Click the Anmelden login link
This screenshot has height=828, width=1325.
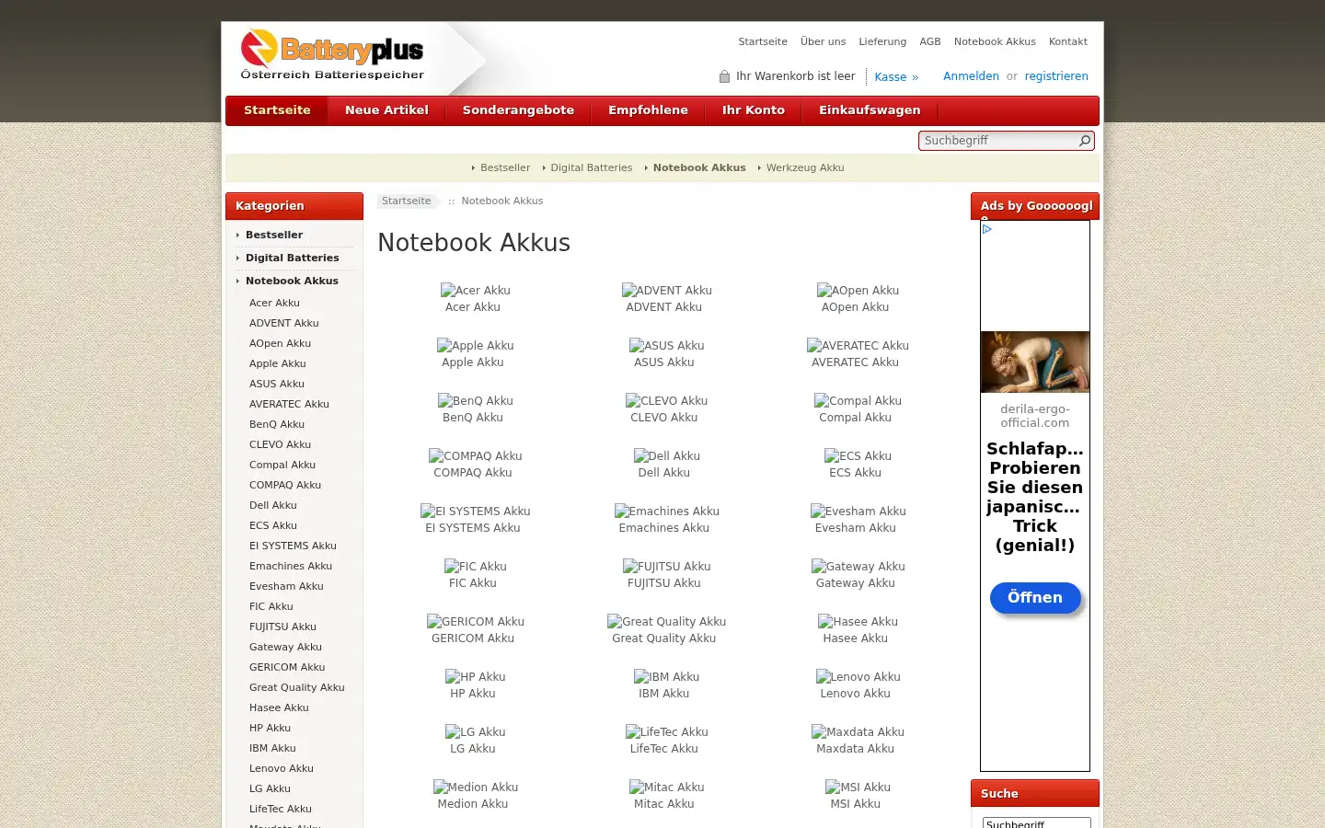point(971,76)
